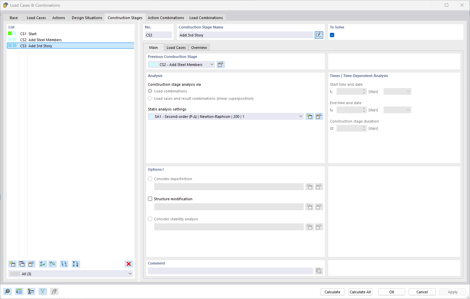Click the copy construction stage icon

22,264
